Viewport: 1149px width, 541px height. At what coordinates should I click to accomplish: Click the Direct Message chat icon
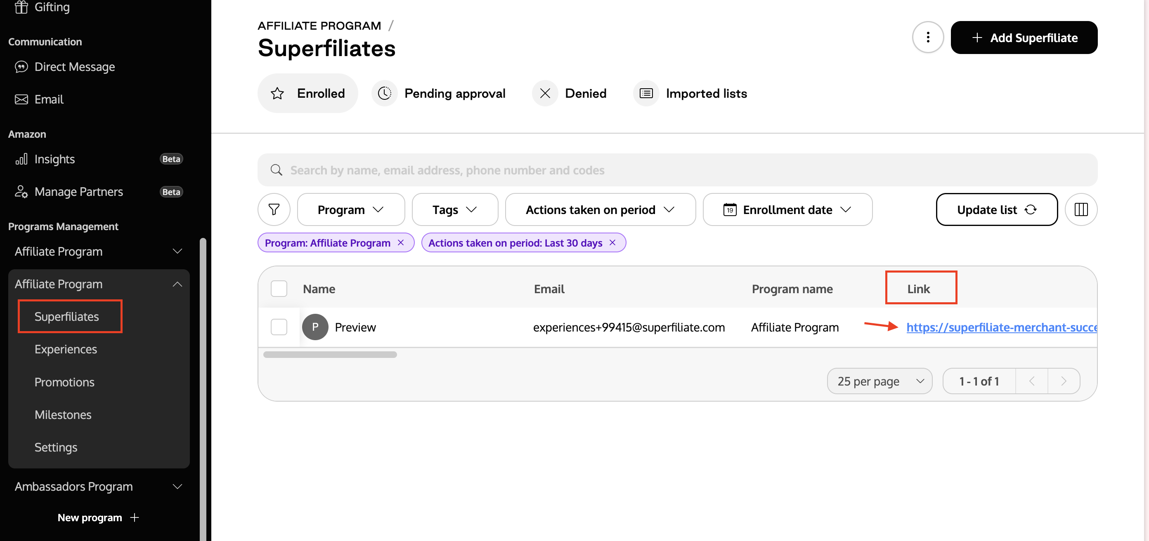pyautogui.click(x=21, y=67)
